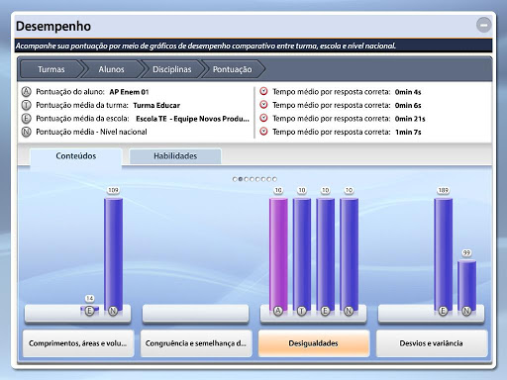The width and height of the screenshot is (507, 380).
Task: Select the first pagination dot
Action: click(235, 179)
